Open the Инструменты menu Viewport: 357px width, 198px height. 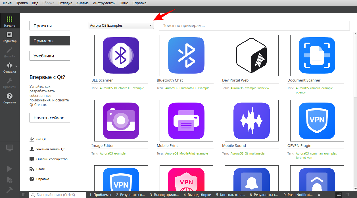tap(103, 3)
